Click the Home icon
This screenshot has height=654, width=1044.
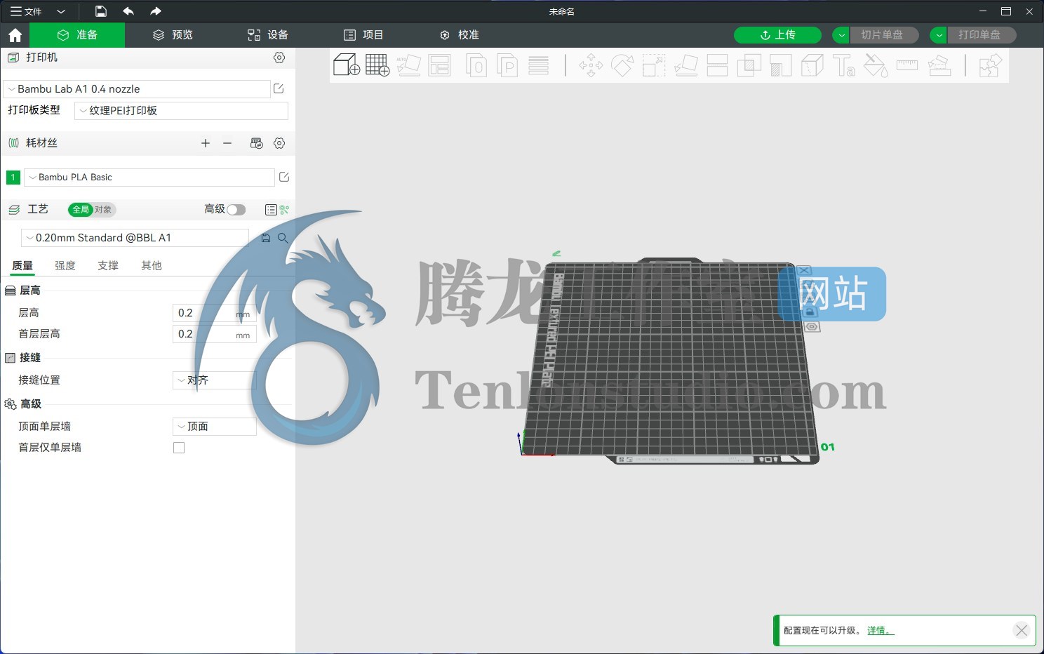[15, 35]
